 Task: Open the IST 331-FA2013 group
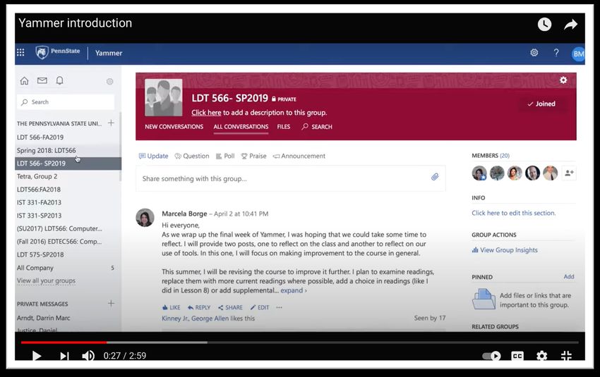click(39, 202)
